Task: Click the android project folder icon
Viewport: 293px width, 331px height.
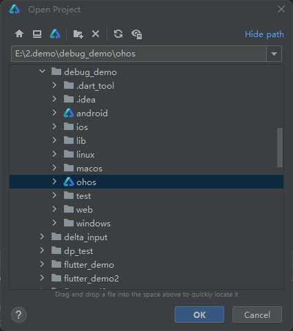Action: pyautogui.click(x=69, y=113)
